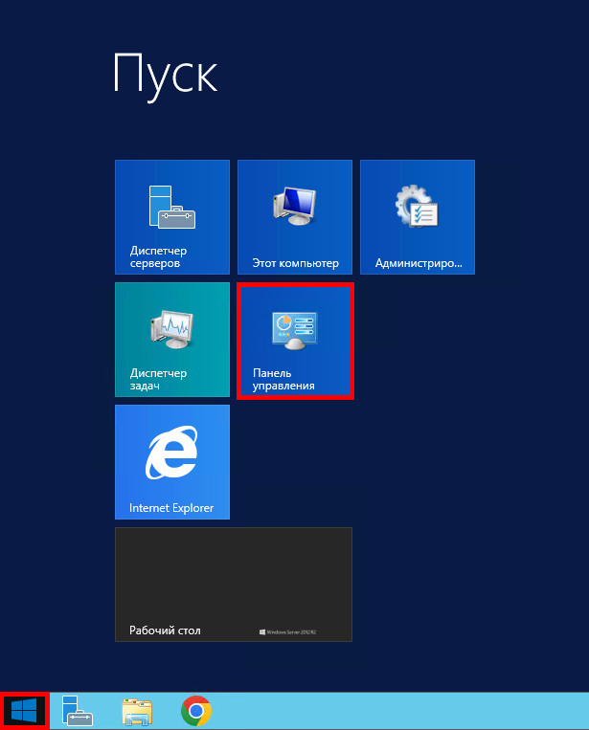Switch to the Рабочий стол tile
This screenshot has width=589, height=730.
233,584
